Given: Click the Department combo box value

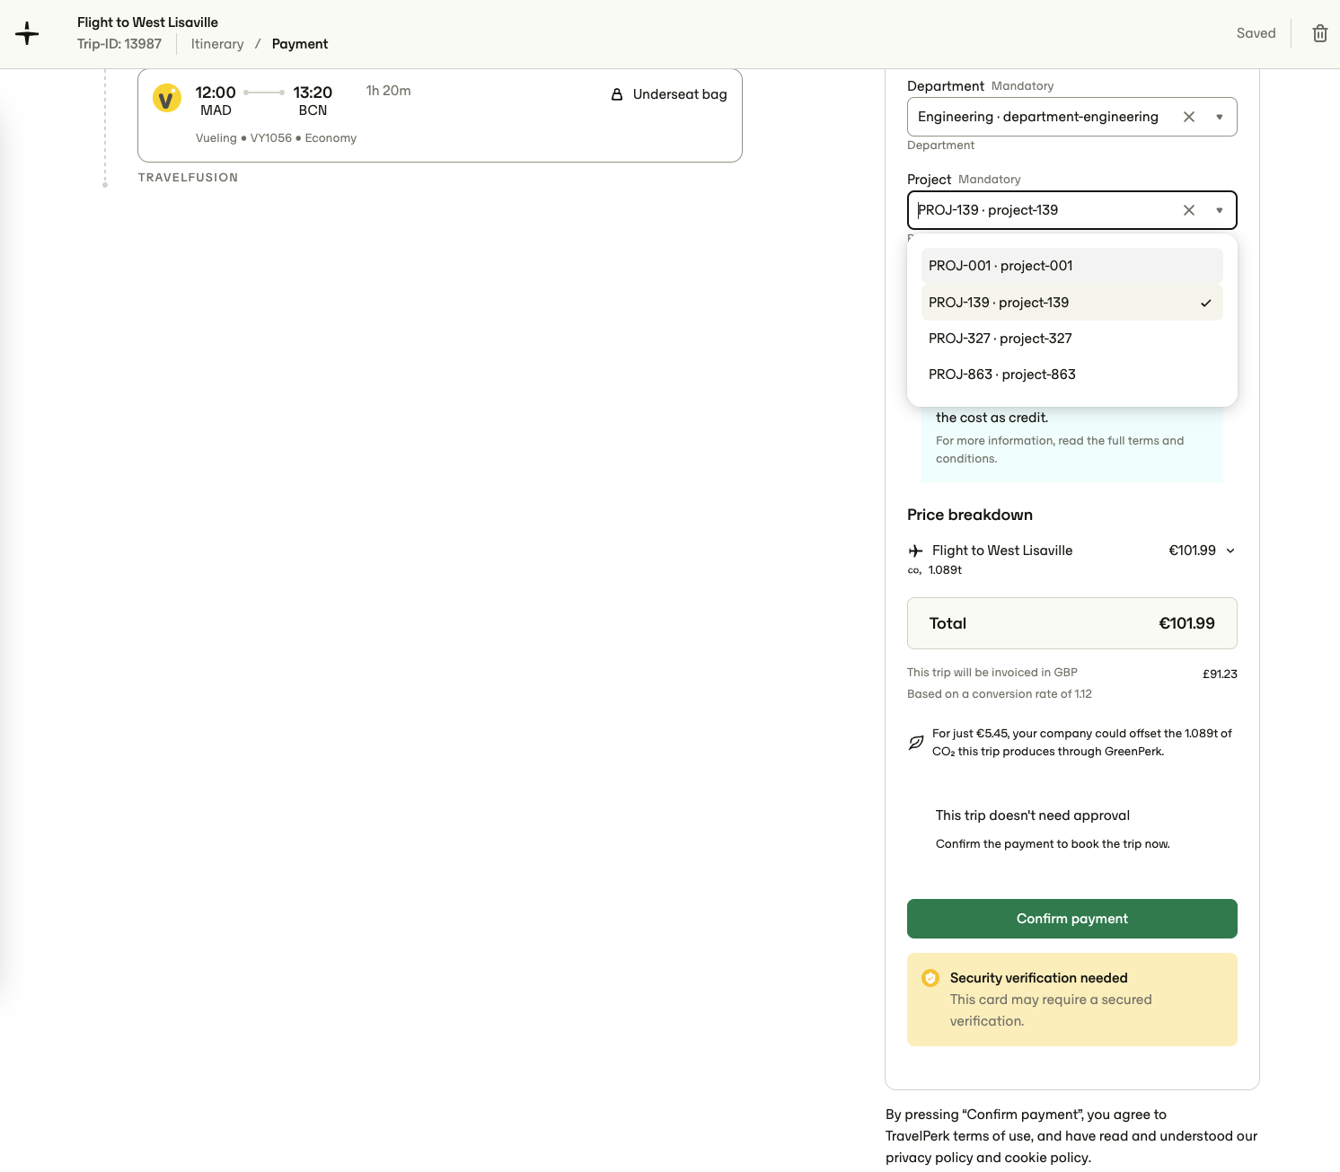Looking at the screenshot, I should click(x=1038, y=117).
